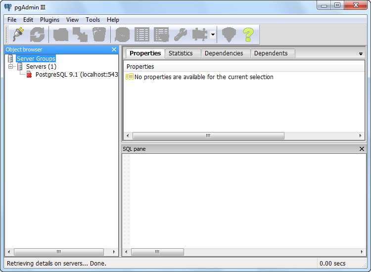The height and width of the screenshot is (272, 371).
Task: Click the trash can Drop object icon
Action: [x=99, y=35]
